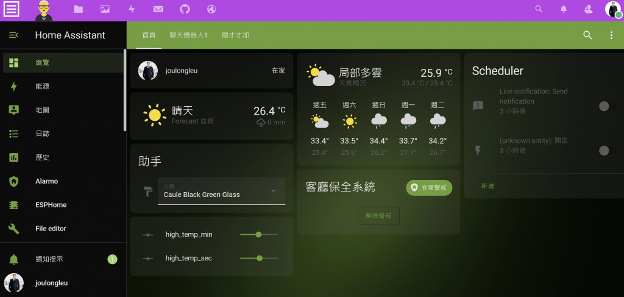Click 週六 sunny forecast icon
Viewport: 624px width, 297px height.
(x=349, y=121)
